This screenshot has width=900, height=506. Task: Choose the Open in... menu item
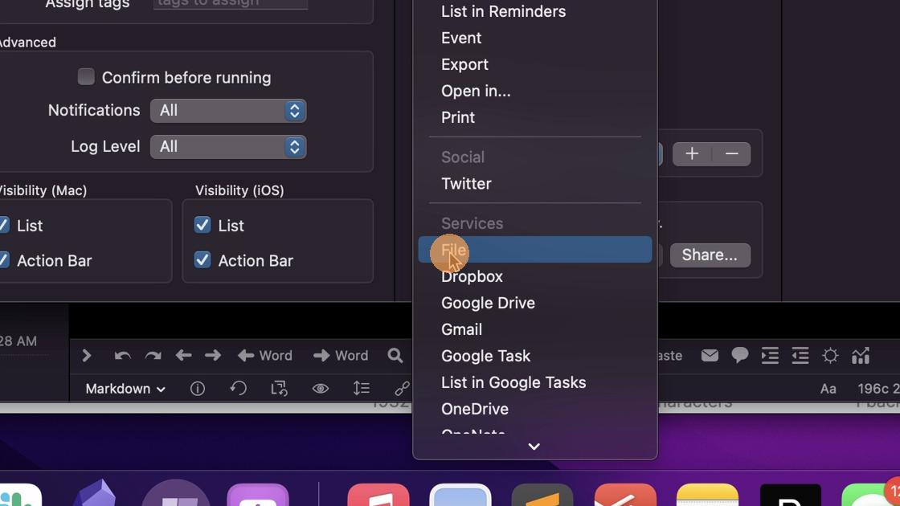coord(535,91)
